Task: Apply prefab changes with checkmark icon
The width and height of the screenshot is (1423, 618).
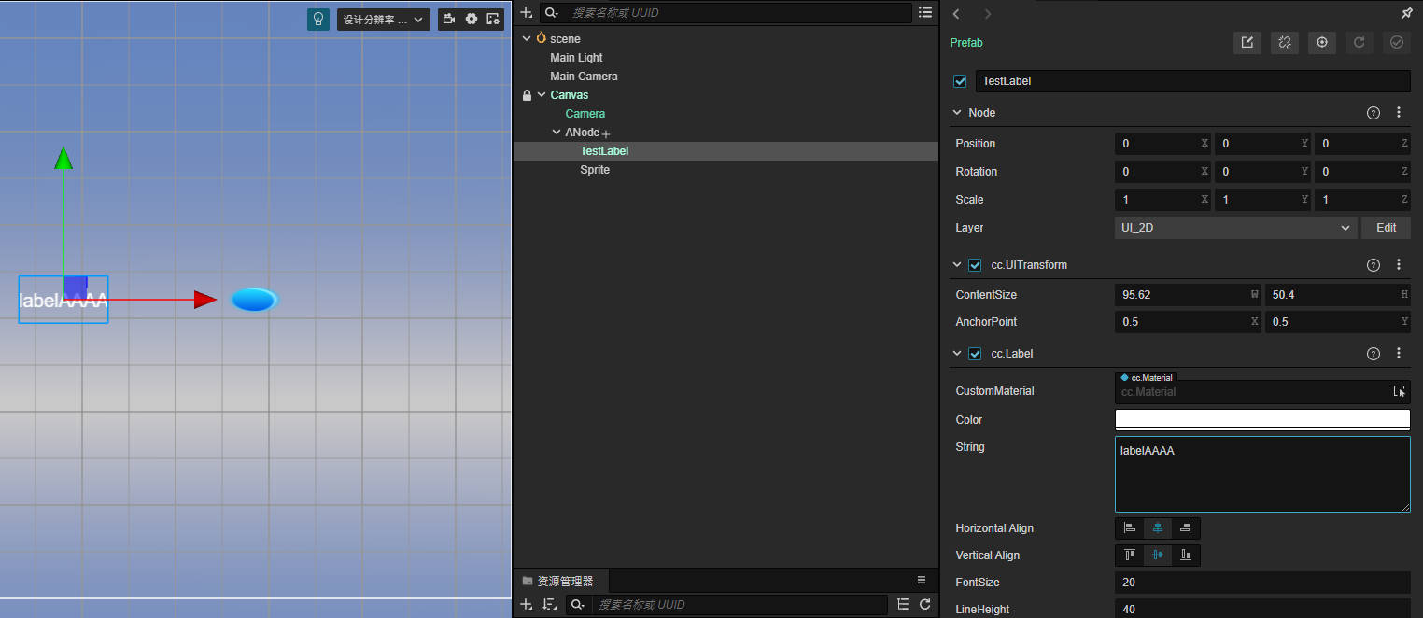Action: click(x=1397, y=42)
